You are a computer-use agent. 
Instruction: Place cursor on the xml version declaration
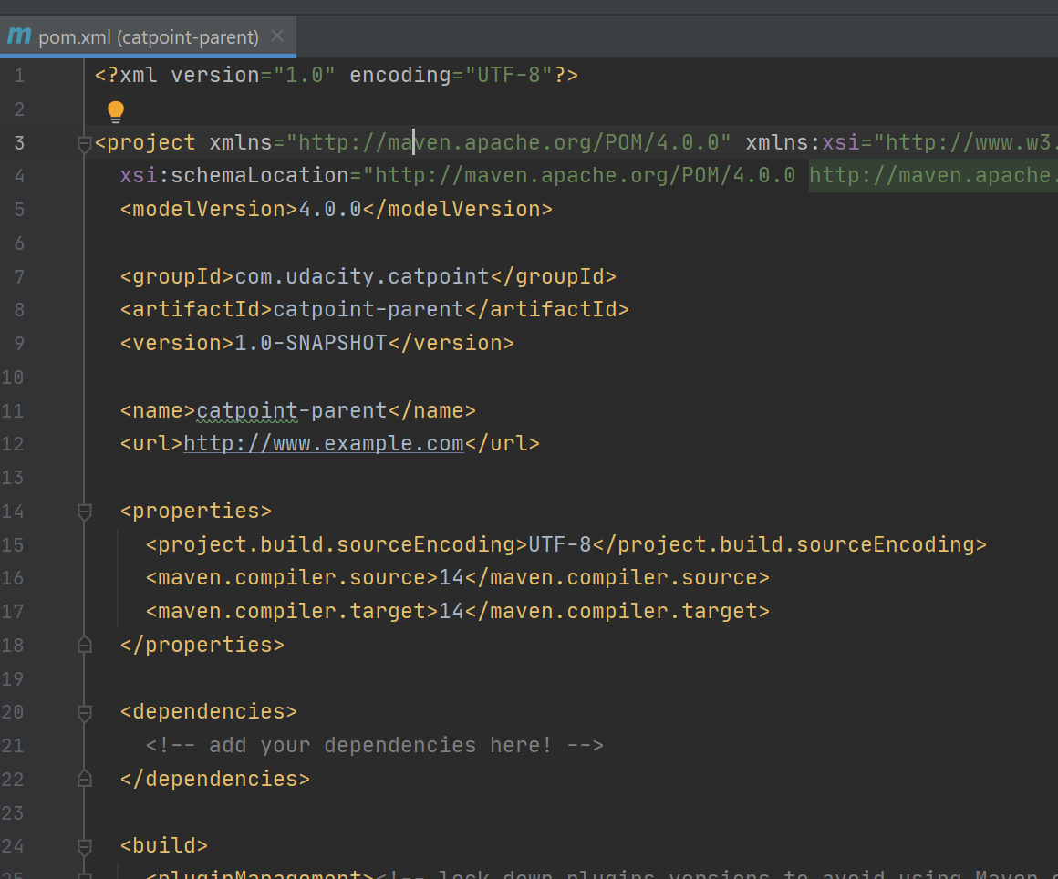point(336,75)
